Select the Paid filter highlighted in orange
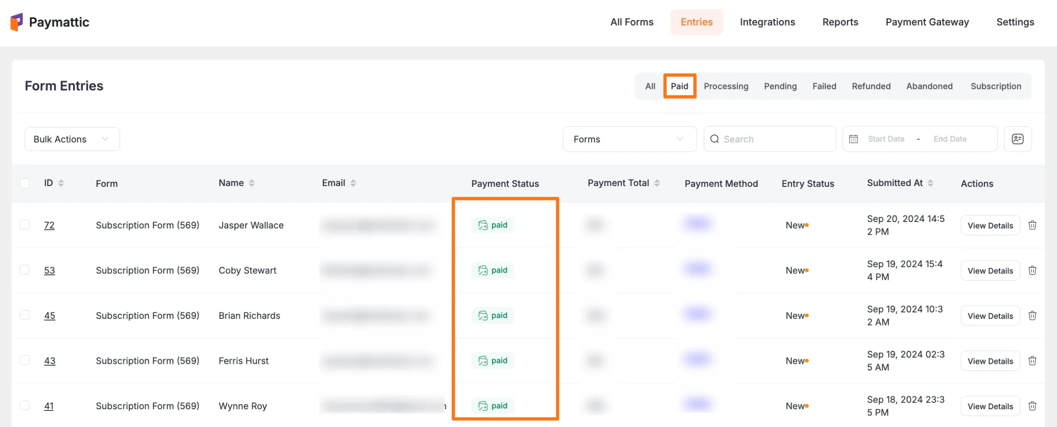Viewport: 1057px width, 427px height. pyautogui.click(x=680, y=86)
